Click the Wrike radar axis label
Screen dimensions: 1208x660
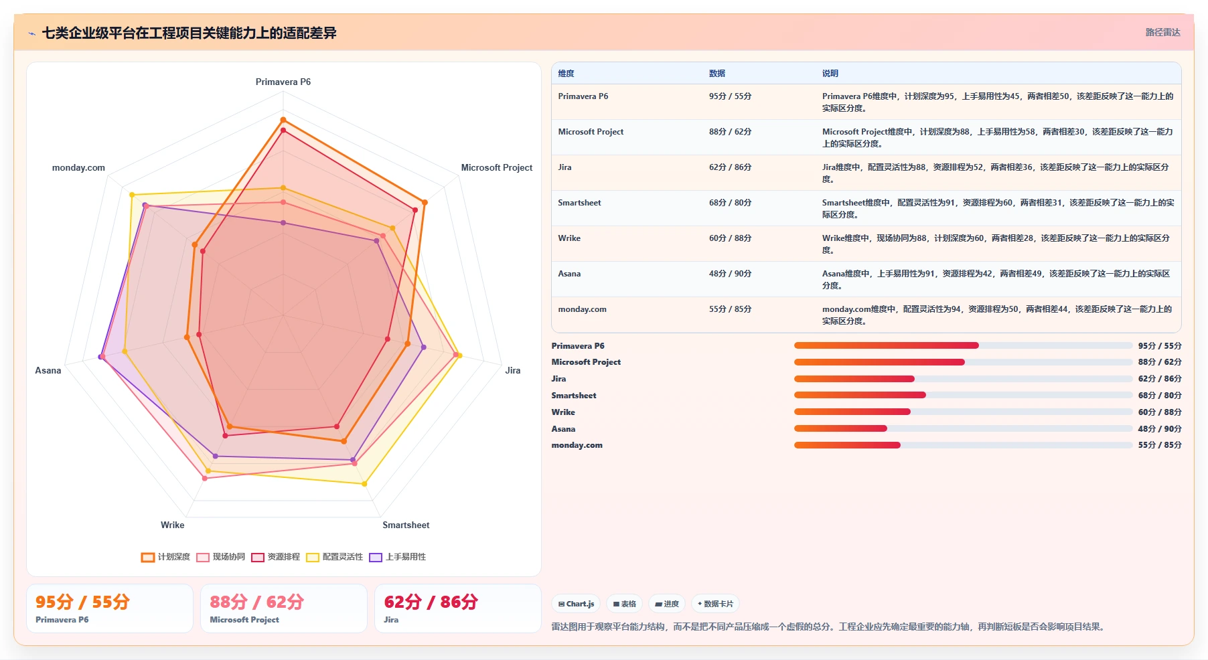tap(172, 525)
